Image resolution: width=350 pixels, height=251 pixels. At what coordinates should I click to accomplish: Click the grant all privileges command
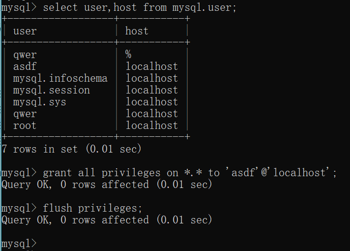click(190, 173)
